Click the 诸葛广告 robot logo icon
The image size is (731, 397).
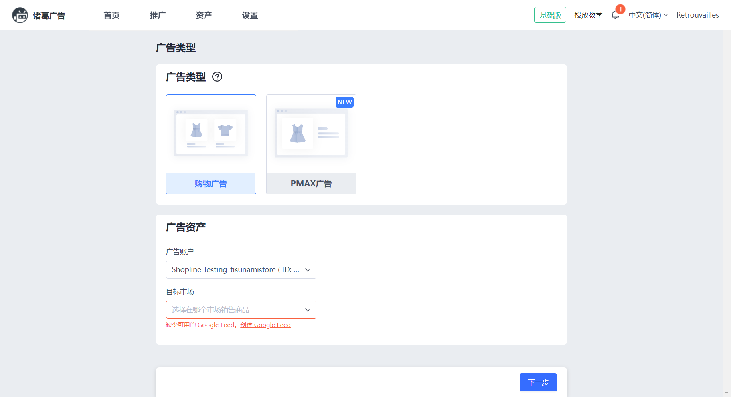(x=20, y=15)
